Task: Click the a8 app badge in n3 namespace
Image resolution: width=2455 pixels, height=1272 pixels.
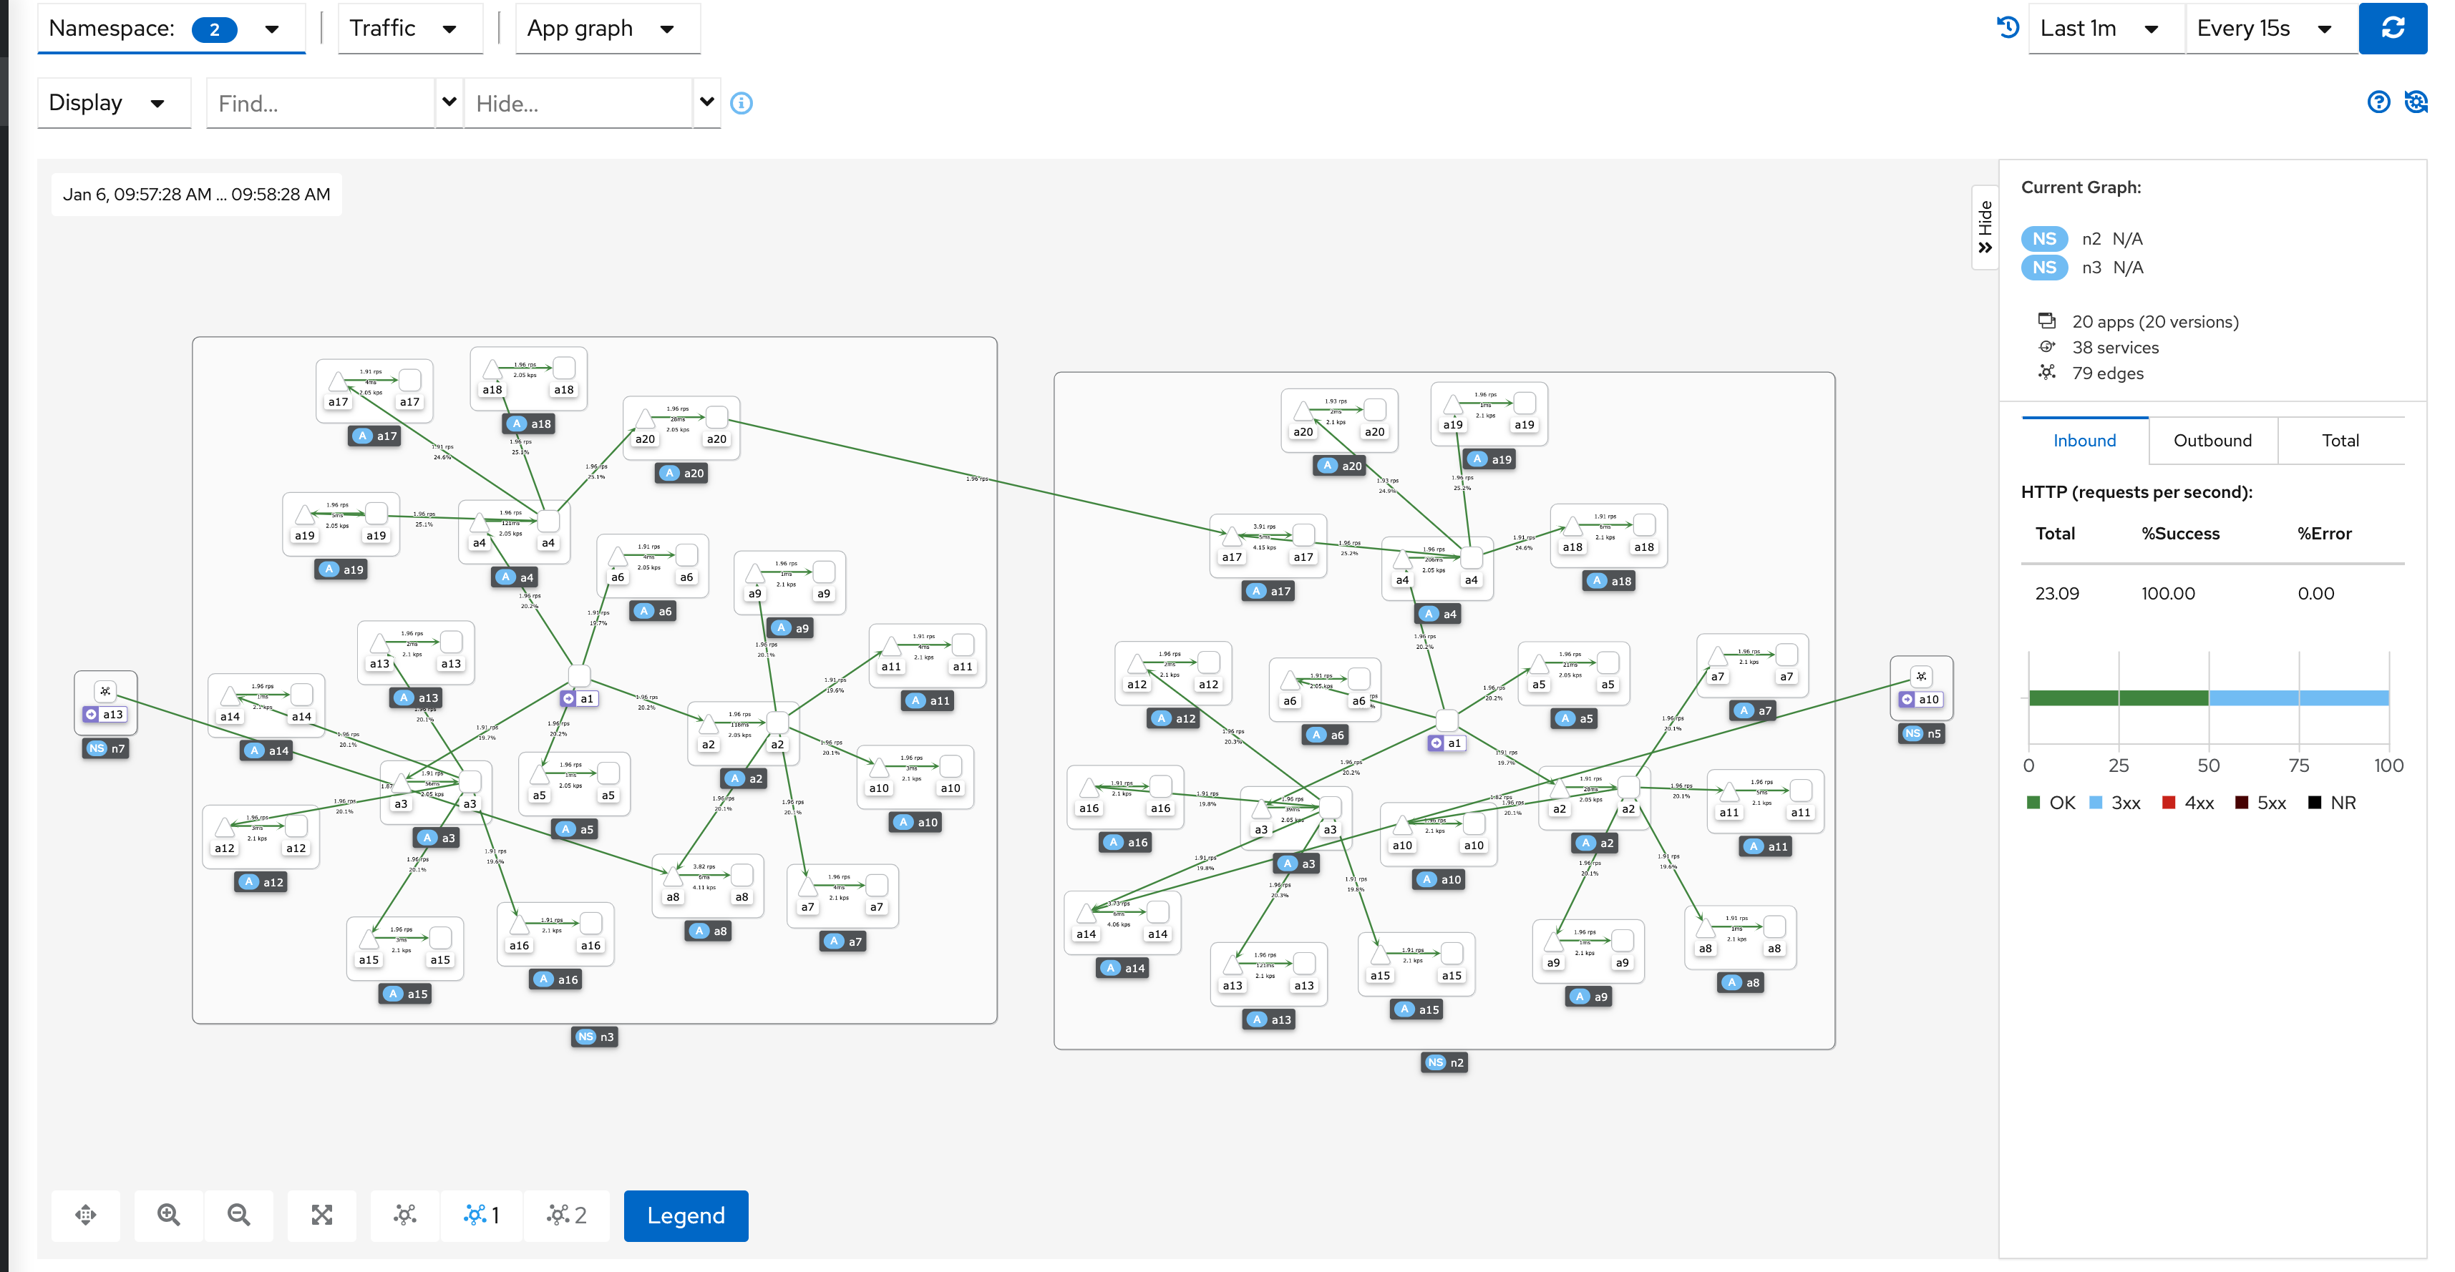Action: [709, 930]
